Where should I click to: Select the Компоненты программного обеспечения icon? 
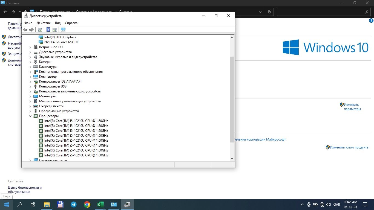coord(35,72)
